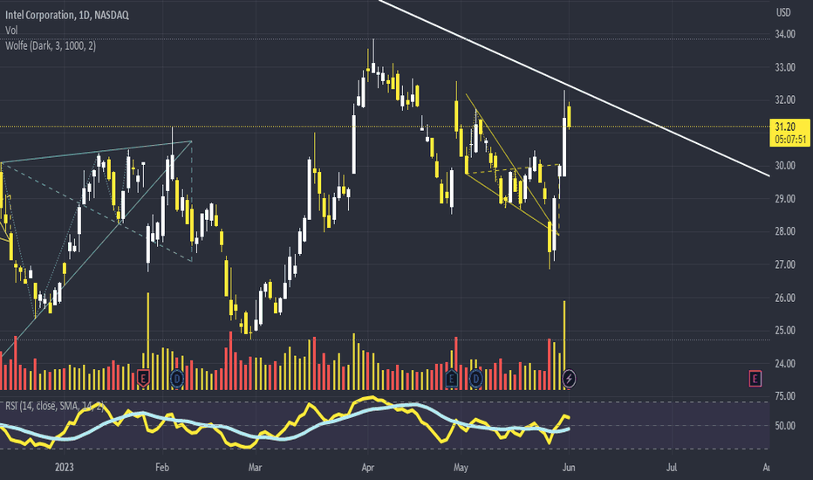
Task: Open the USD currency selector
Action: click(783, 12)
